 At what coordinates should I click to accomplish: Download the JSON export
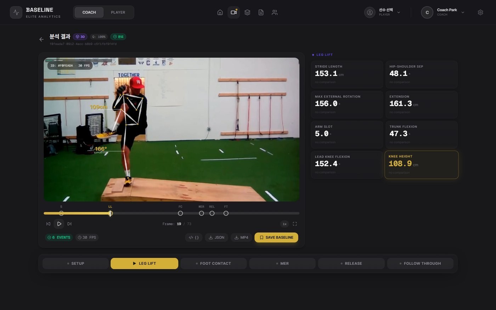pos(216,237)
